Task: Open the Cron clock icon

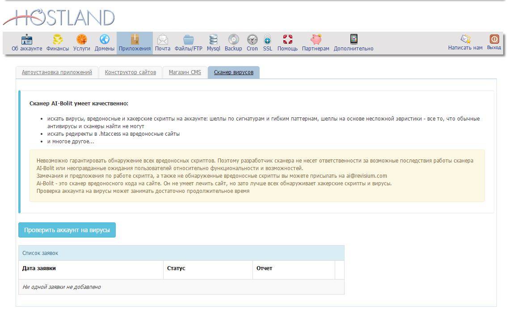Action: (252, 40)
